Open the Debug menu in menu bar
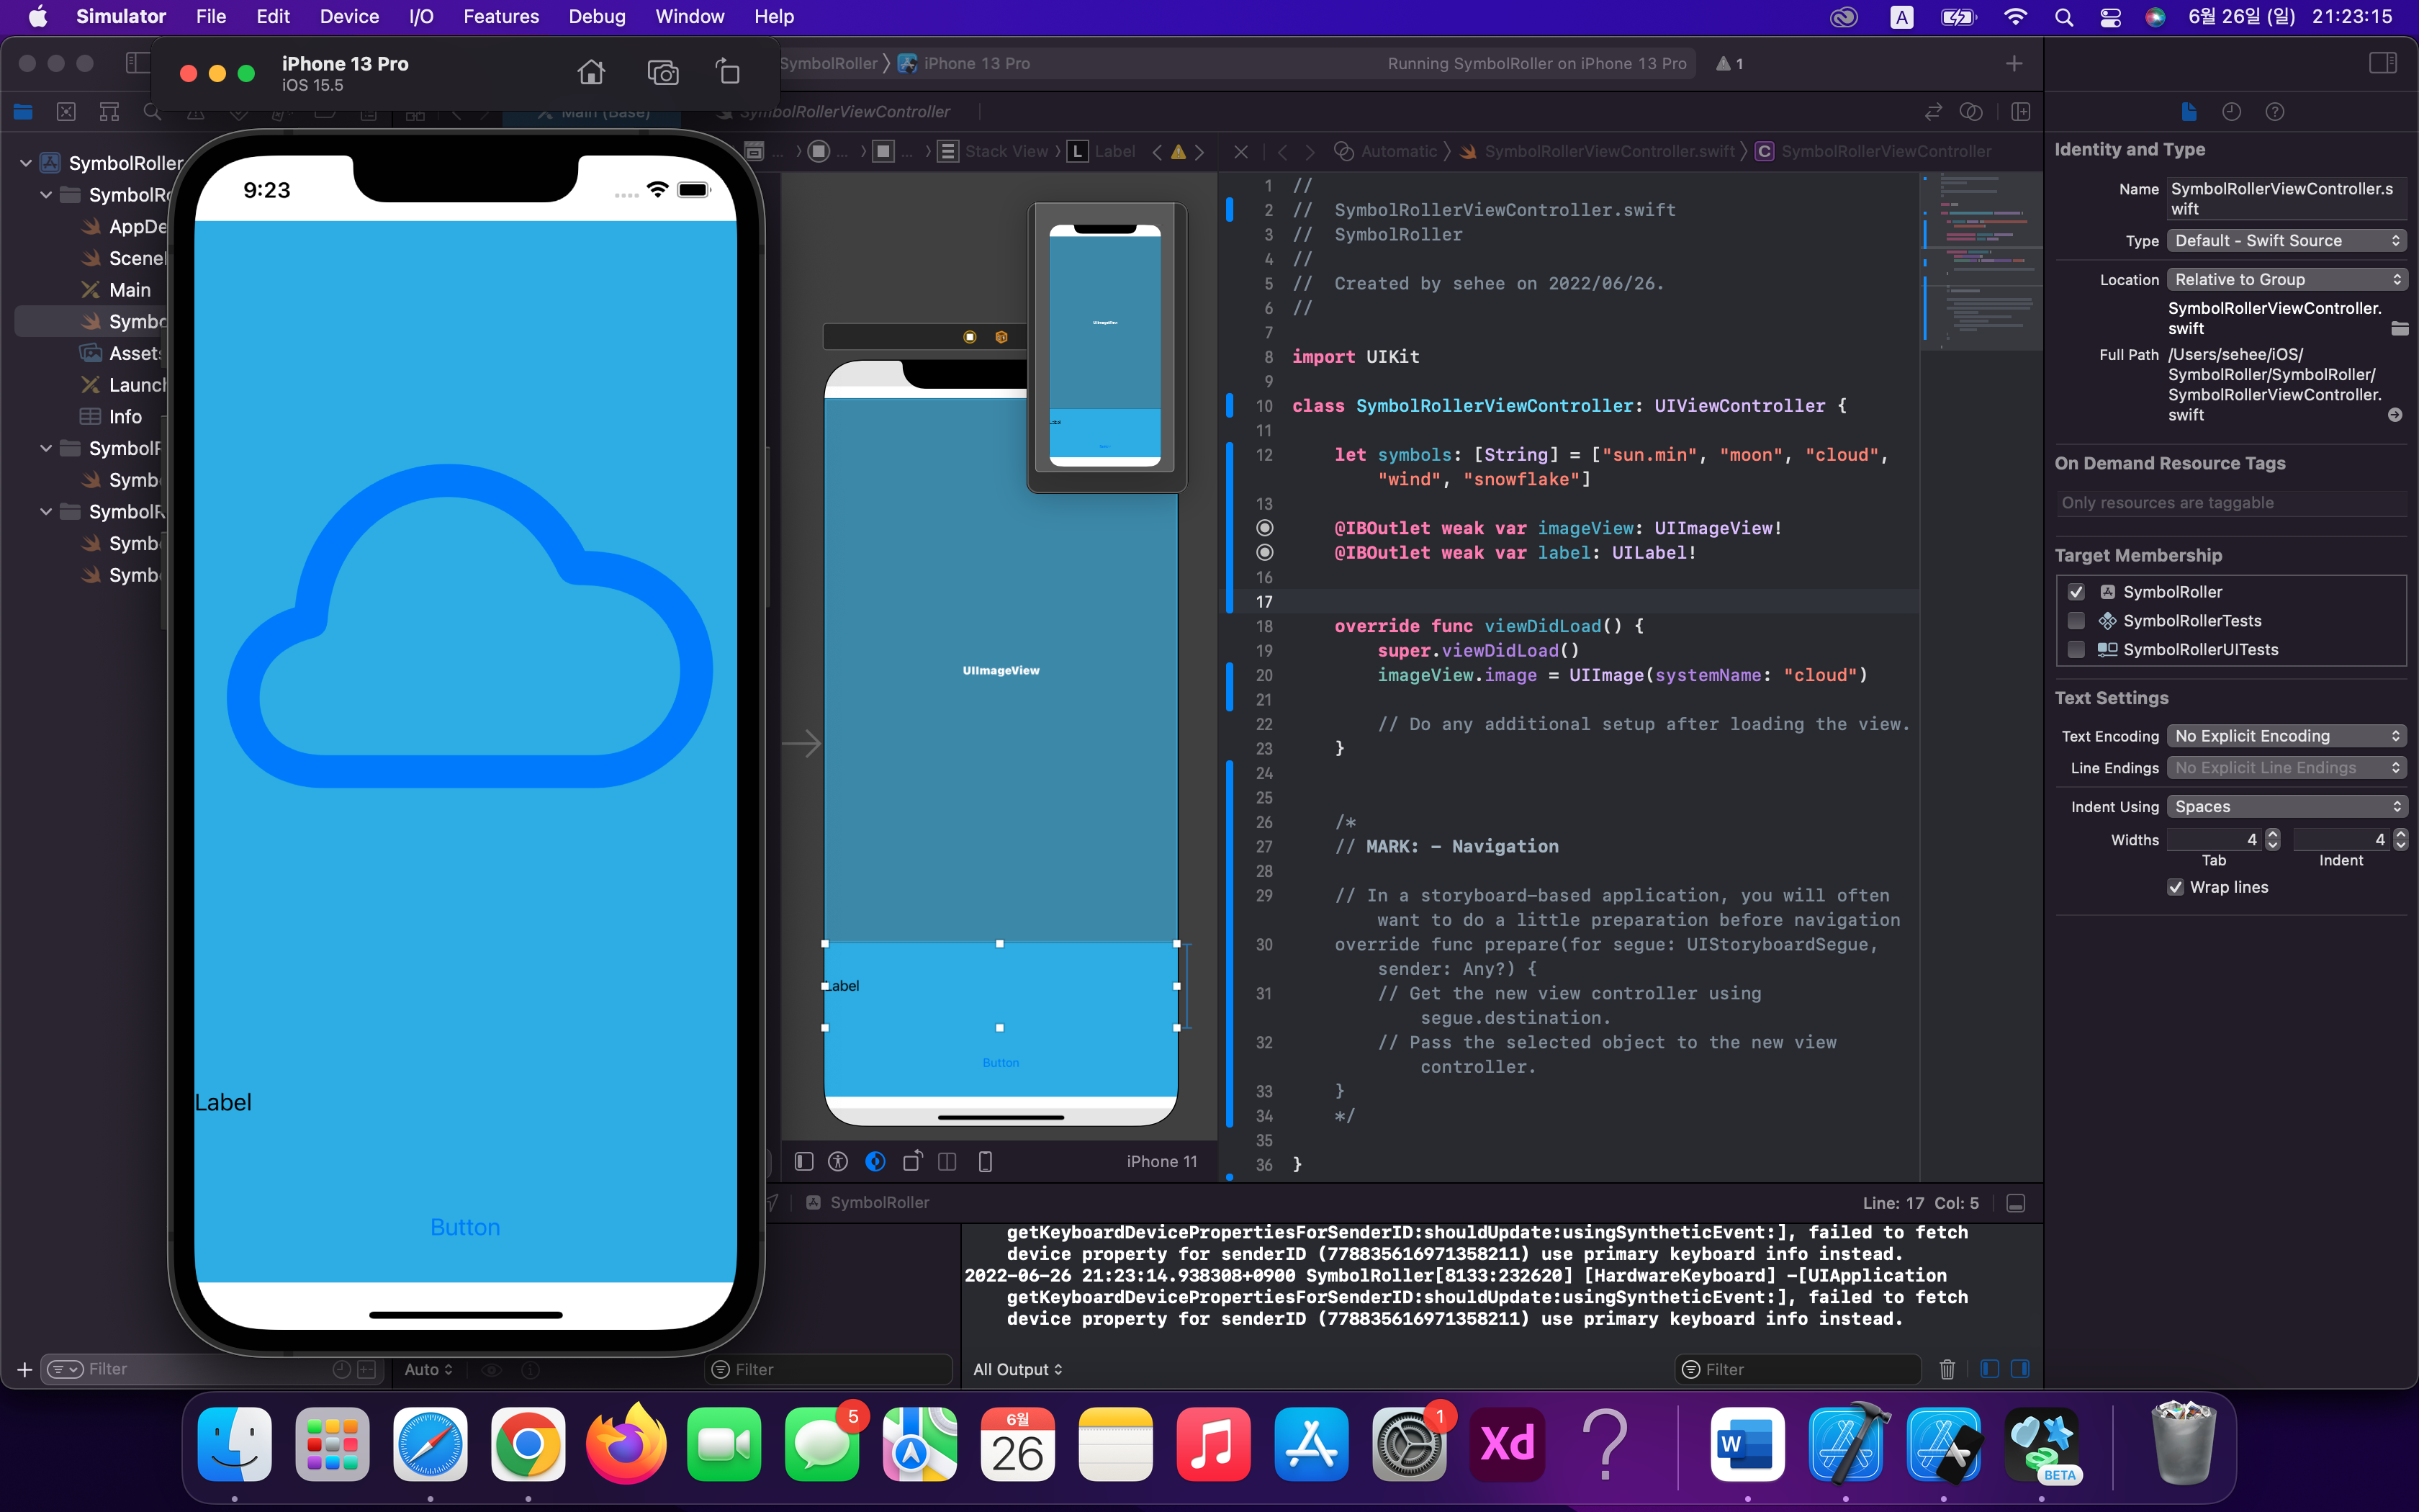The height and width of the screenshot is (1512, 2419). 597,17
